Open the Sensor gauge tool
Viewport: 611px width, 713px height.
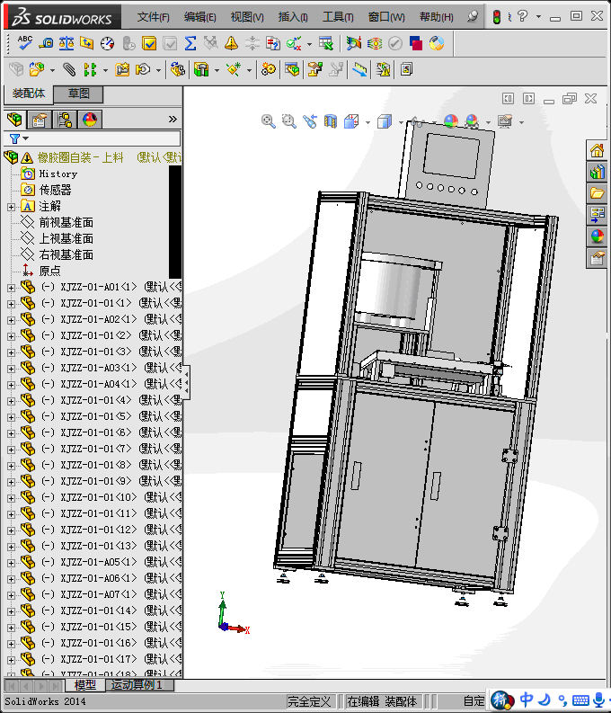coord(107,43)
